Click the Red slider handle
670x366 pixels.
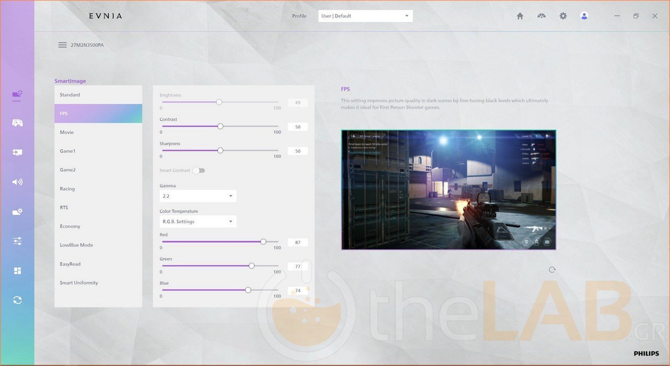click(263, 241)
